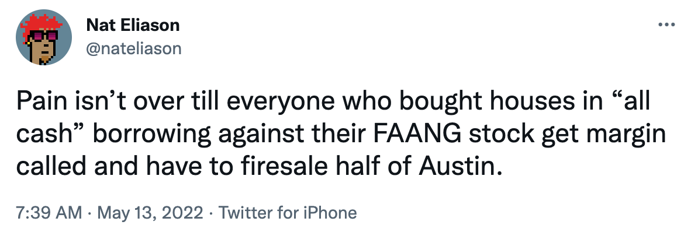
Task: Click Nat Eliason's pixel-art profile avatar
Action: click(44, 37)
